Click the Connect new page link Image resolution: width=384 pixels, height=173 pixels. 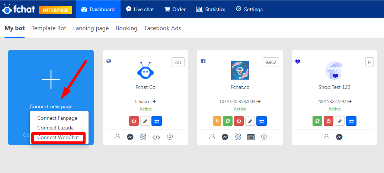pos(51,107)
